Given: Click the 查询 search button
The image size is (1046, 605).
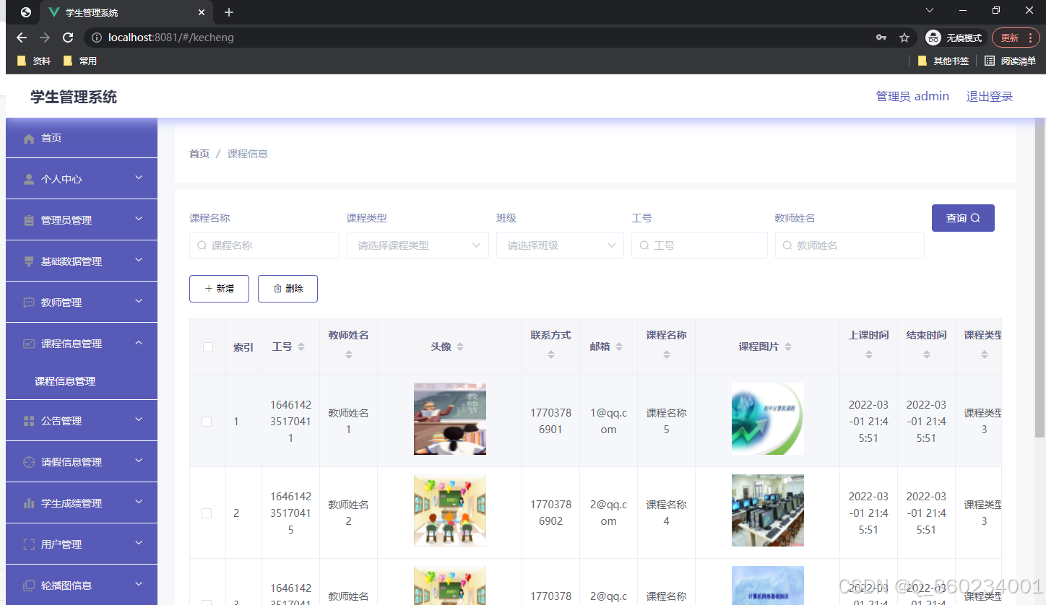Looking at the screenshot, I should coord(963,218).
